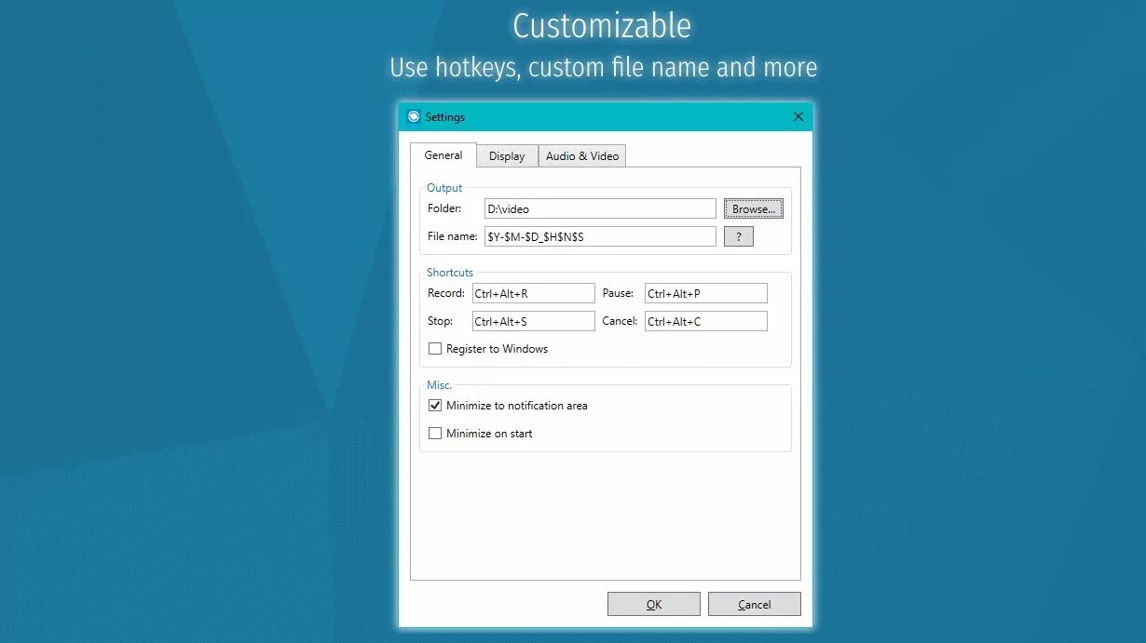
Task: Open the file name pattern help via ? button
Action: [x=738, y=235]
